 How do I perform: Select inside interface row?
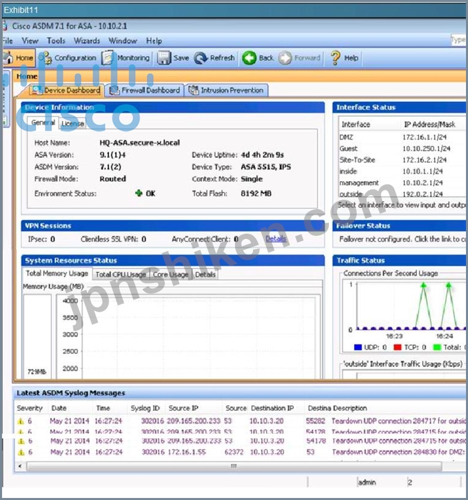(x=402, y=172)
